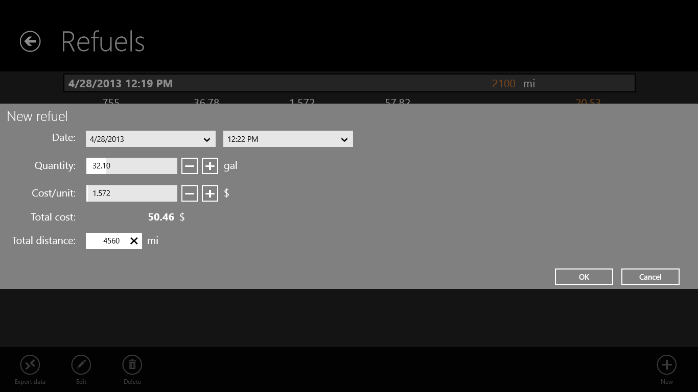Click the Edit pencil icon
698x392 pixels.
pyautogui.click(x=81, y=364)
